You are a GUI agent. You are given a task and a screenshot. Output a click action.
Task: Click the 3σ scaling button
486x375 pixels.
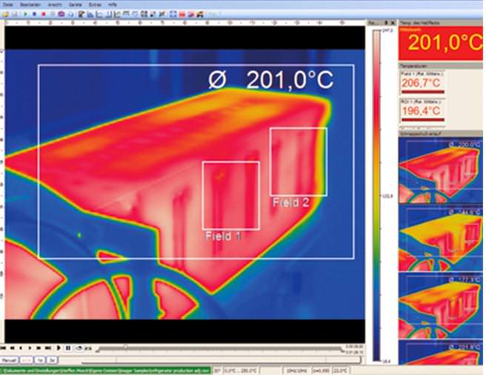[52, 360]
